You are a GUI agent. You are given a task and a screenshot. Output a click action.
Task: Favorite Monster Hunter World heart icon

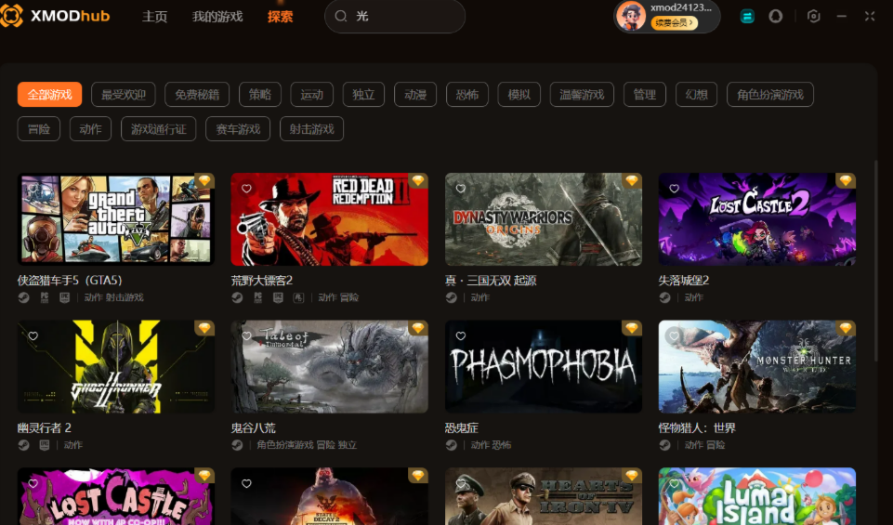click(x=675, y=336)
